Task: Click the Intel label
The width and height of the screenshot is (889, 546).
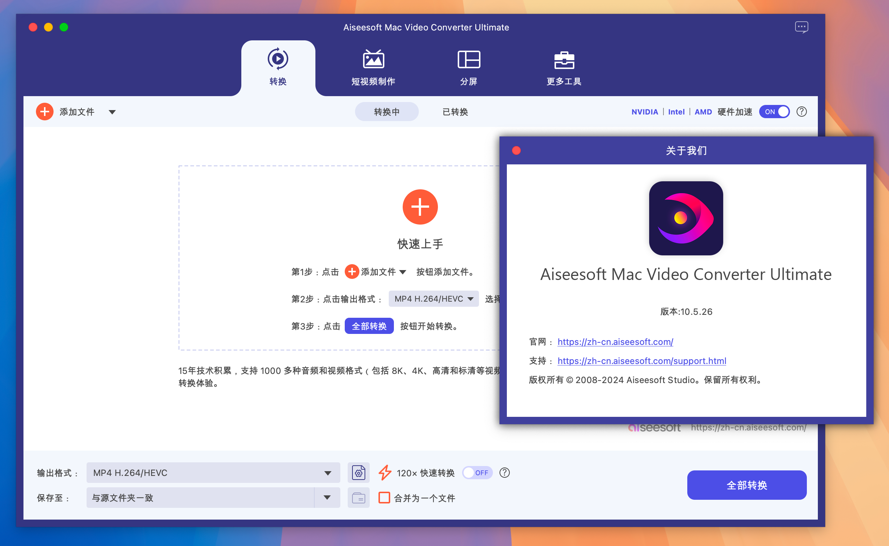Action: click(x=676, y=112)
